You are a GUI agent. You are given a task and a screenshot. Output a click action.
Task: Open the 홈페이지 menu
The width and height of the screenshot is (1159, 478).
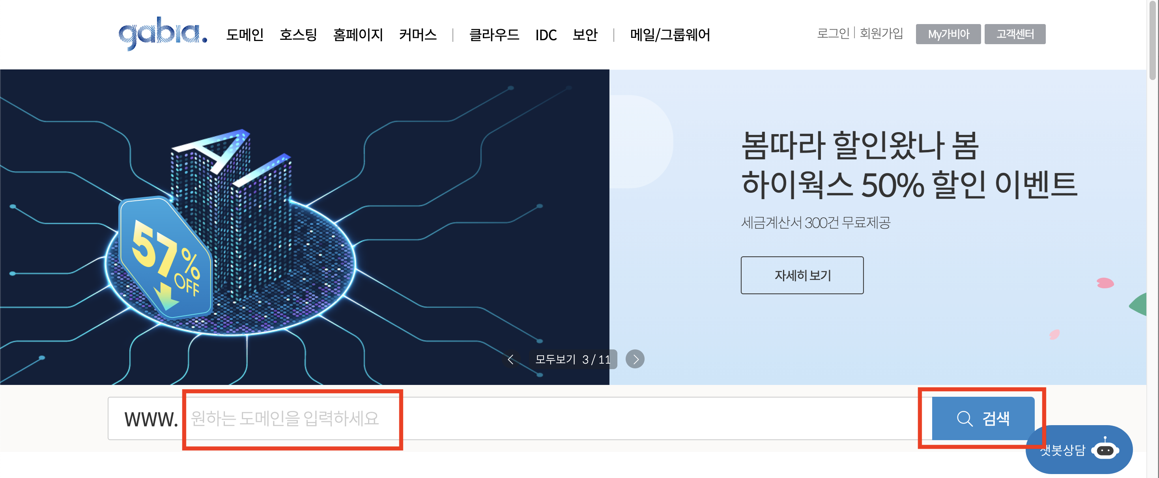click(x=358, y=35)
